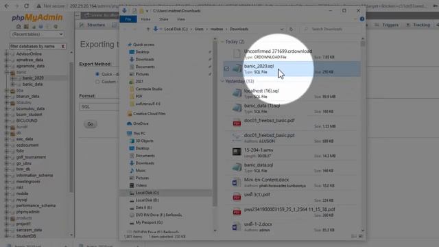Click the browser Back arrow
This screenshot has width=439, height=247.
tap(7, 6)
